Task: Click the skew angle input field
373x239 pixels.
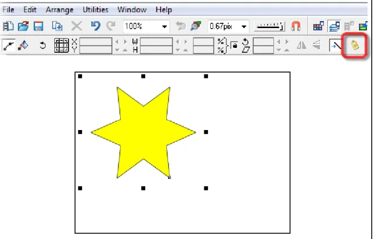Action: (x=264, y=50)
